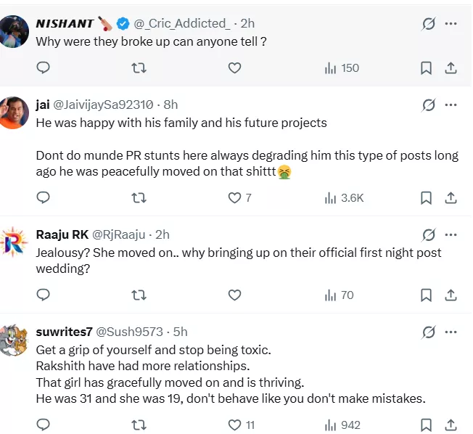View analytics showing 3.6K views
This screenshot has height=434, width=473.
[344, 197]
